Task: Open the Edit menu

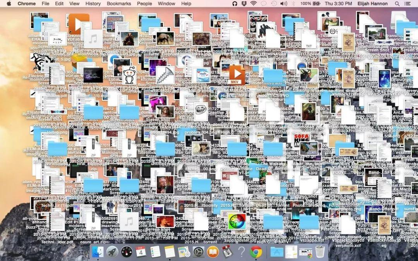Action: (x=59, y=3)
